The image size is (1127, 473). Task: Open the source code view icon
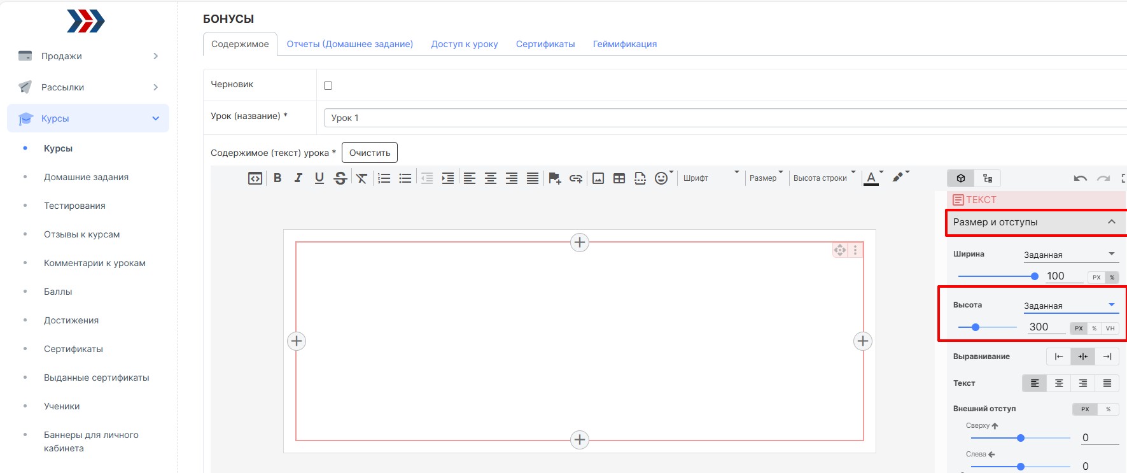pos(255,178)
